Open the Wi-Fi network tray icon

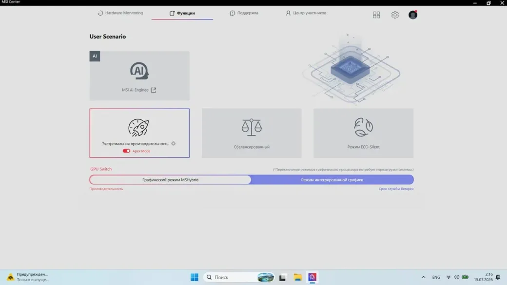coord(448,277)
